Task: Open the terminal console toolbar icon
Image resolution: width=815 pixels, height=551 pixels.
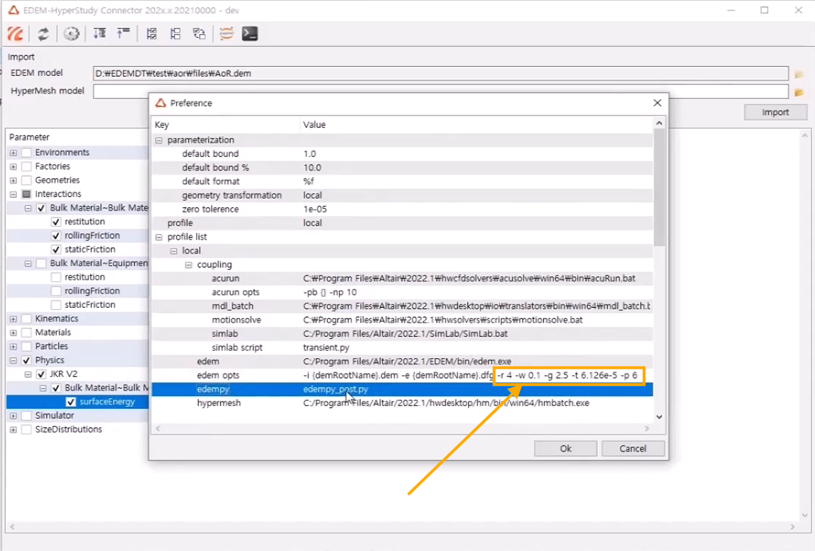Action: pyautogui.click(x=250, y=34)
